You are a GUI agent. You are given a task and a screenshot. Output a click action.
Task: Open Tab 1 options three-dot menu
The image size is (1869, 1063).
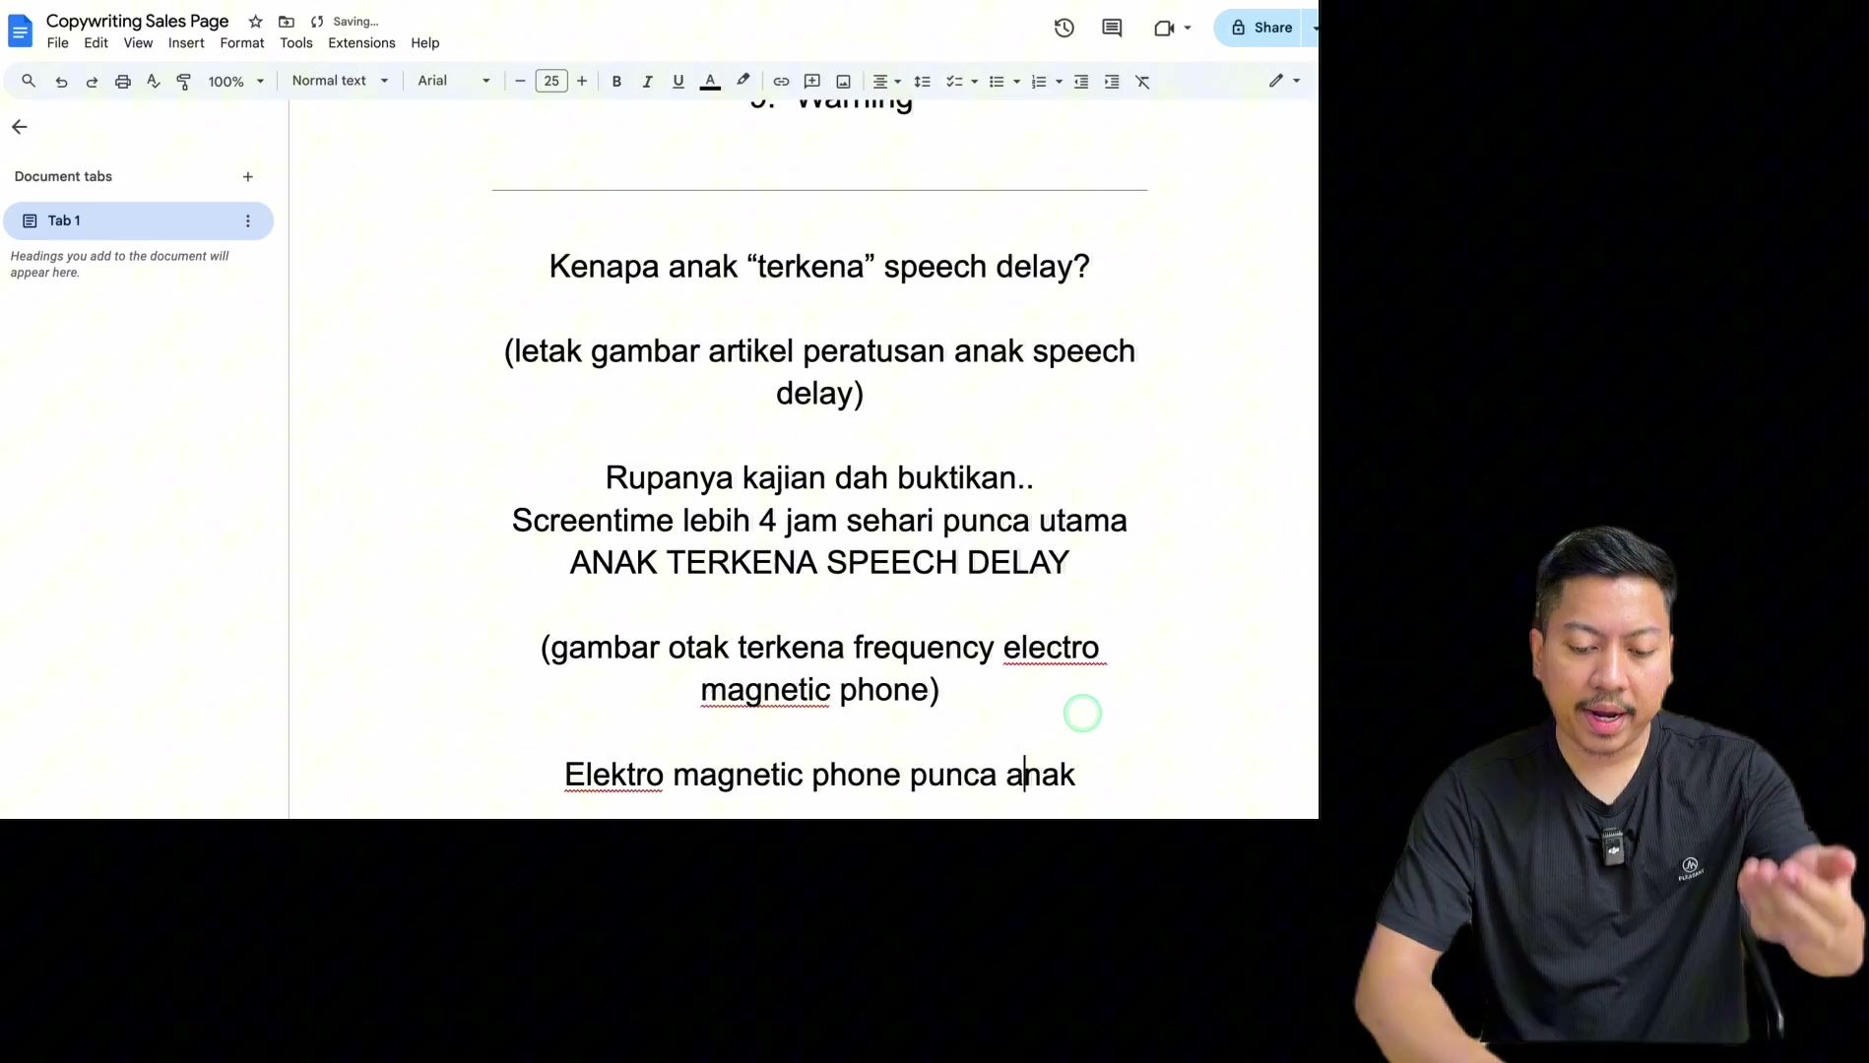(248, 221)
